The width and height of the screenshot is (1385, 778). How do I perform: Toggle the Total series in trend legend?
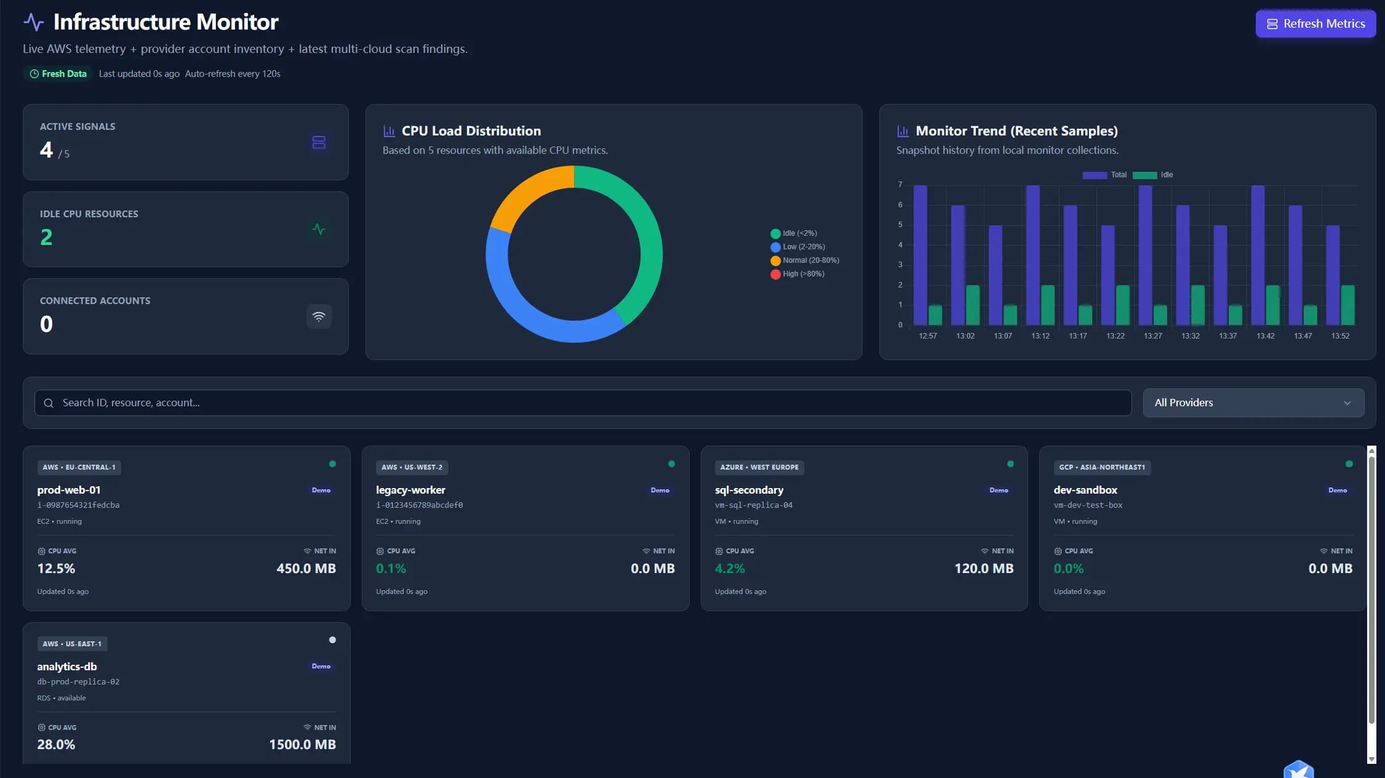pyautogui.click(x=1104, y=175)
